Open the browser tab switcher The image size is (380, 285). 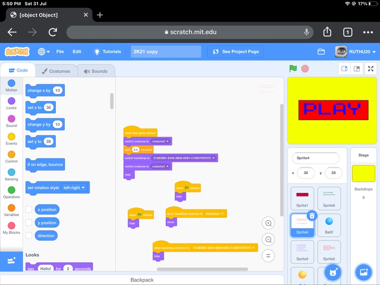point(348,32)
